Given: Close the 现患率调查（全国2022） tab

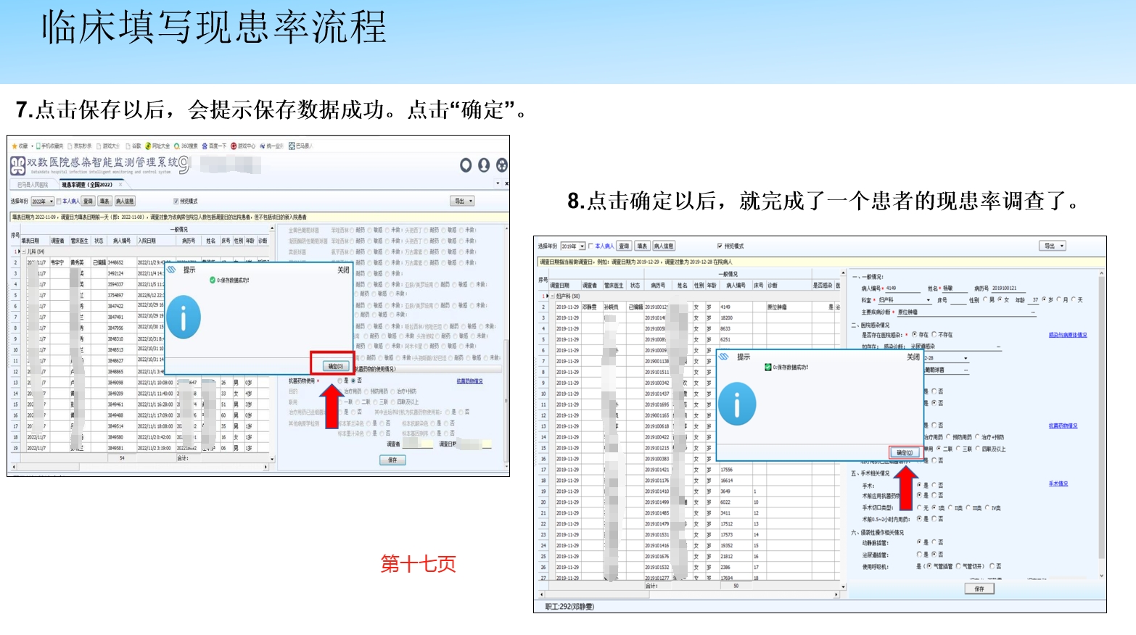Looking at the screenshot, I should pyautogui.click(x=121, y=185).
